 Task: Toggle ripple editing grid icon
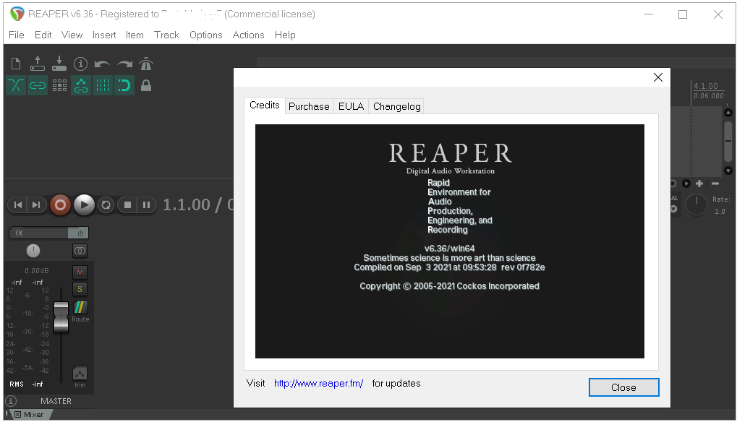[59, 85]
